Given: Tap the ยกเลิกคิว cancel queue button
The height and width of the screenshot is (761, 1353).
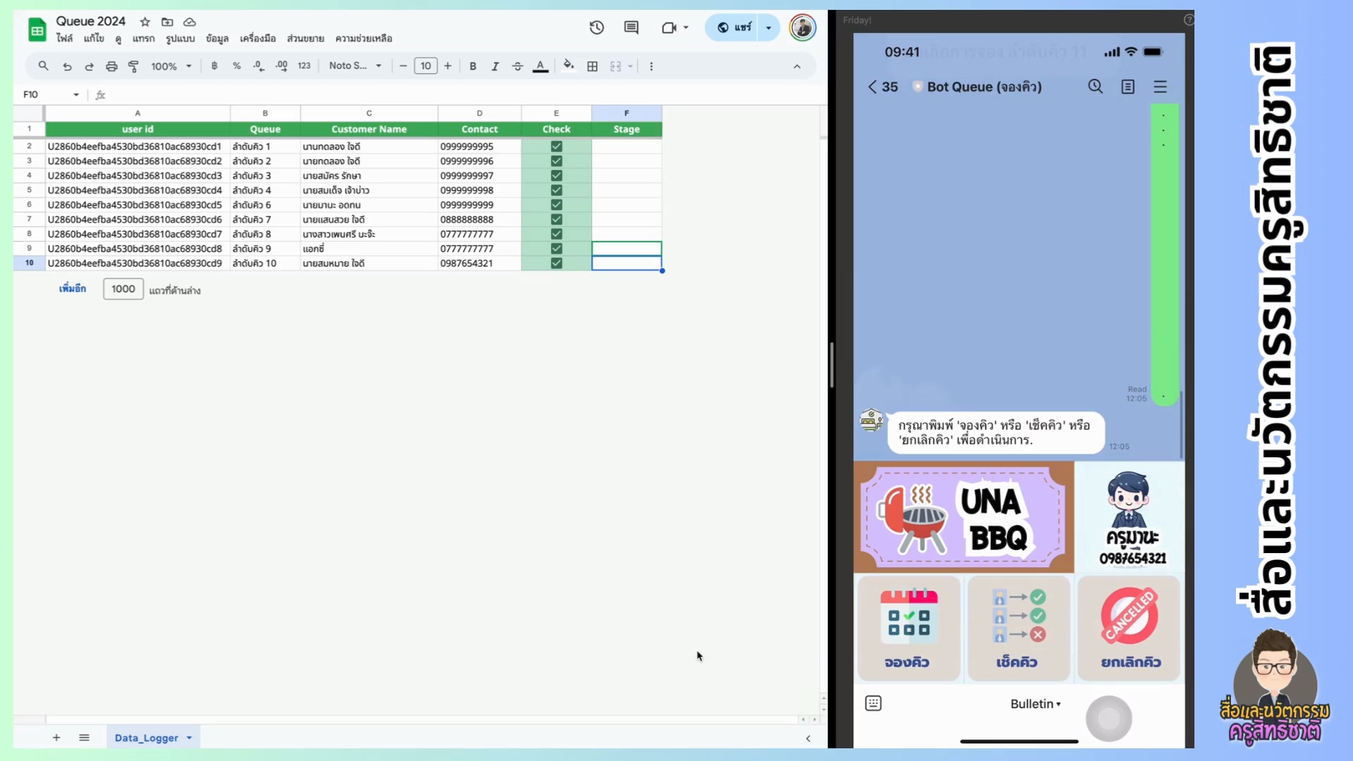Looking at the screenshot, I should 1129,629.
